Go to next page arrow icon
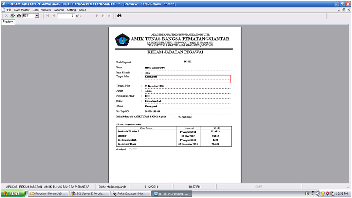The image size is (352, 198). (97, 16)
